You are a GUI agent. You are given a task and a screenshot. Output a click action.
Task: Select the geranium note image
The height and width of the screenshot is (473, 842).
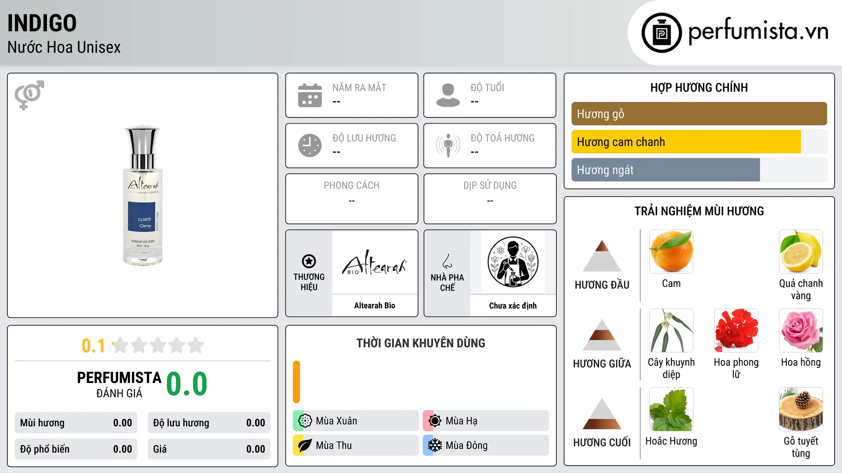[736, 331]
